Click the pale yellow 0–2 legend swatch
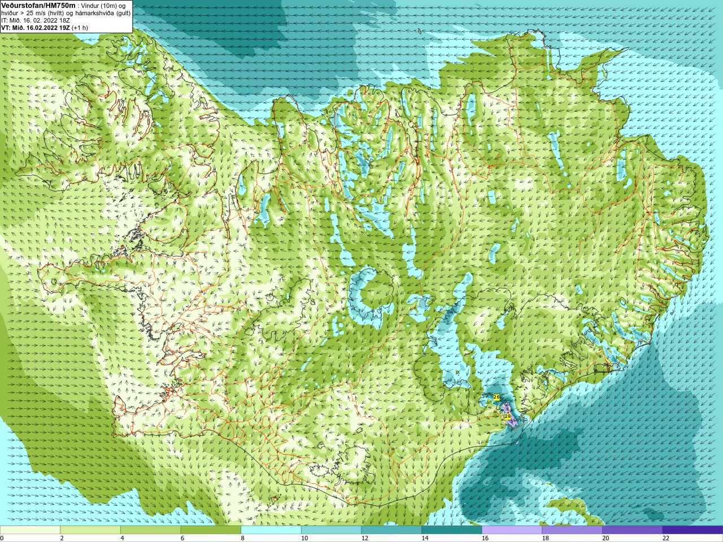 (30, 530)
